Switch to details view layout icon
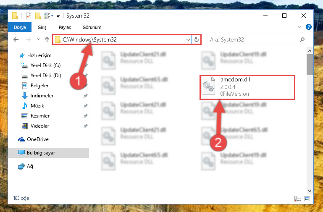Image resolution: width=323 pixels, height=212 pixels. (x=298, y=199)
